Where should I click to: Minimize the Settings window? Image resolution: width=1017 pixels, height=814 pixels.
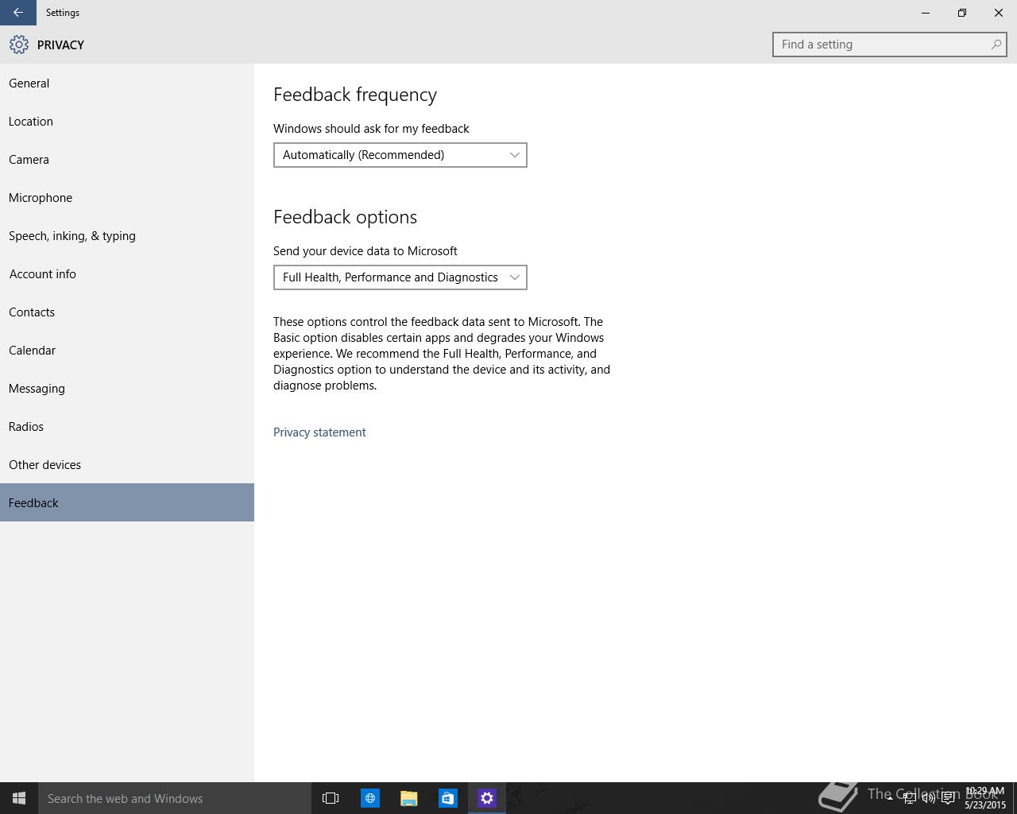[x=926, y=13]
